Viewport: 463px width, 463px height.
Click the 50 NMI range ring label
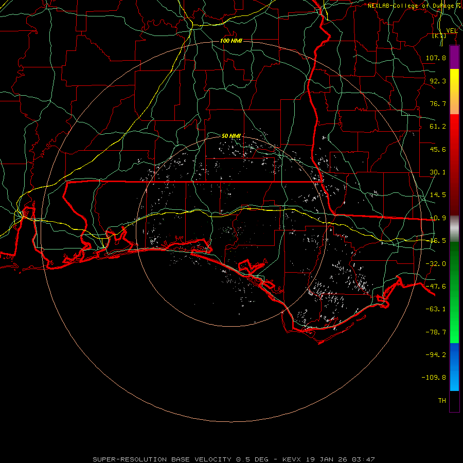click(231, 136)
